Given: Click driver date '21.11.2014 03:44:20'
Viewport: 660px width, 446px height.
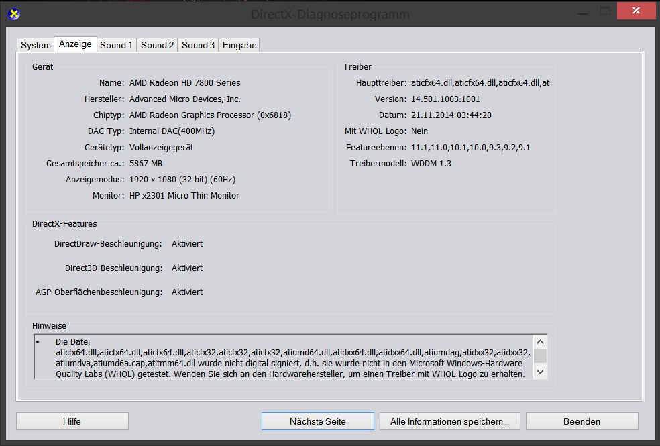Looking at the screenshot, I should (x=451, y=115).
